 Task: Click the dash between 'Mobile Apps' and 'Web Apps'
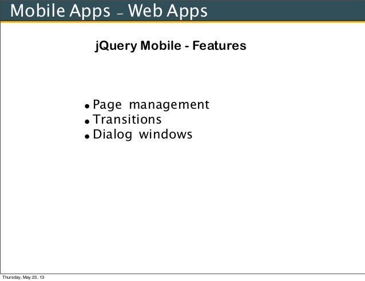click(120, 14)
